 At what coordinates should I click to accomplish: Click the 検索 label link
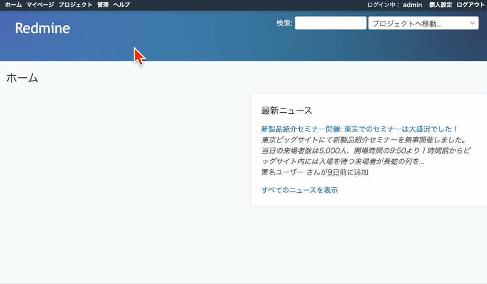click(284, 23)
